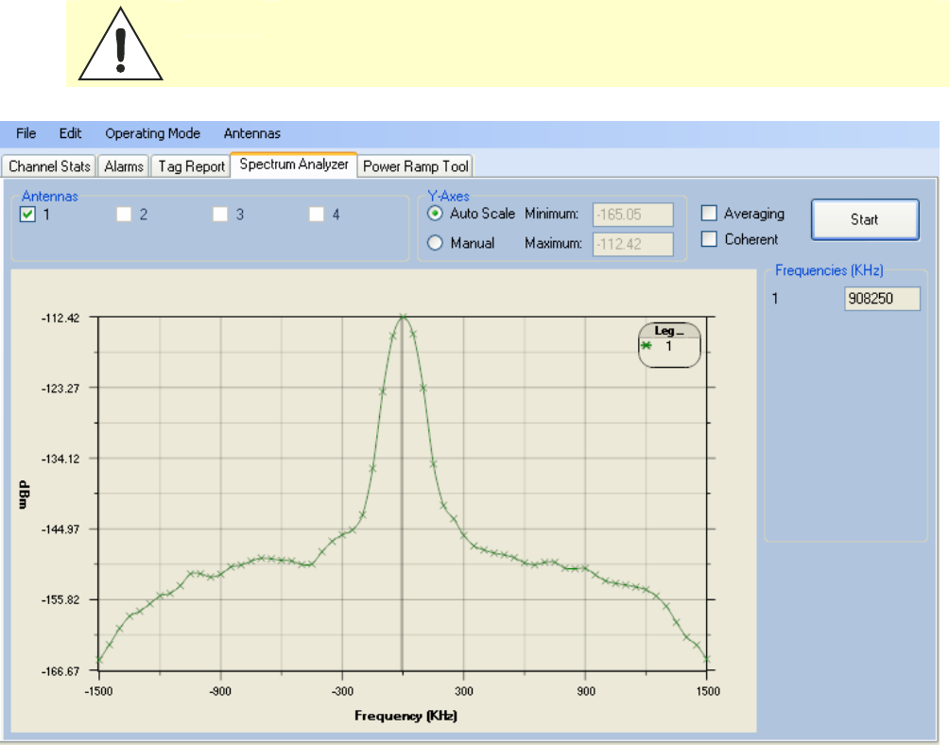This screenshot has width=949, height=745.
Task: Uncheck antenna 1 checkbox
Action: tap(27, 215)
